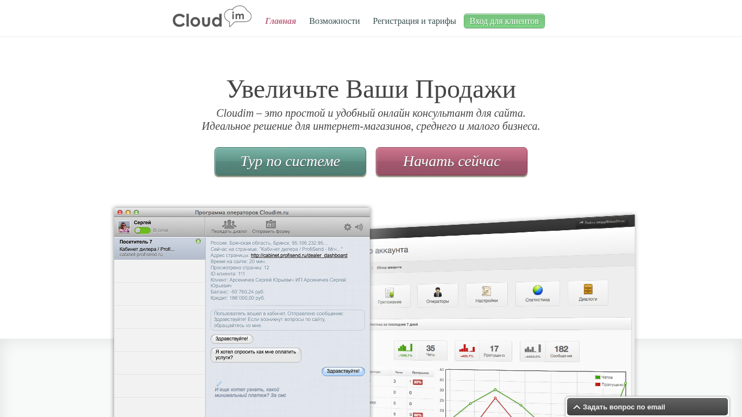The width and height of the screenshot is (742, 417).
Task: Click the pencil typing indicator icon
Action: click(219, 383)
